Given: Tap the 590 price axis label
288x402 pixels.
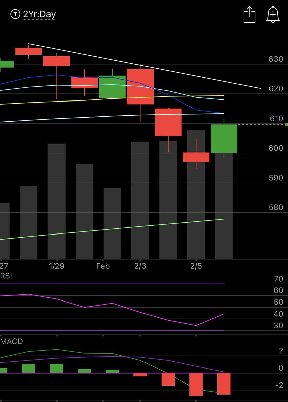Looking at the screenshot, I should point(276,178).
